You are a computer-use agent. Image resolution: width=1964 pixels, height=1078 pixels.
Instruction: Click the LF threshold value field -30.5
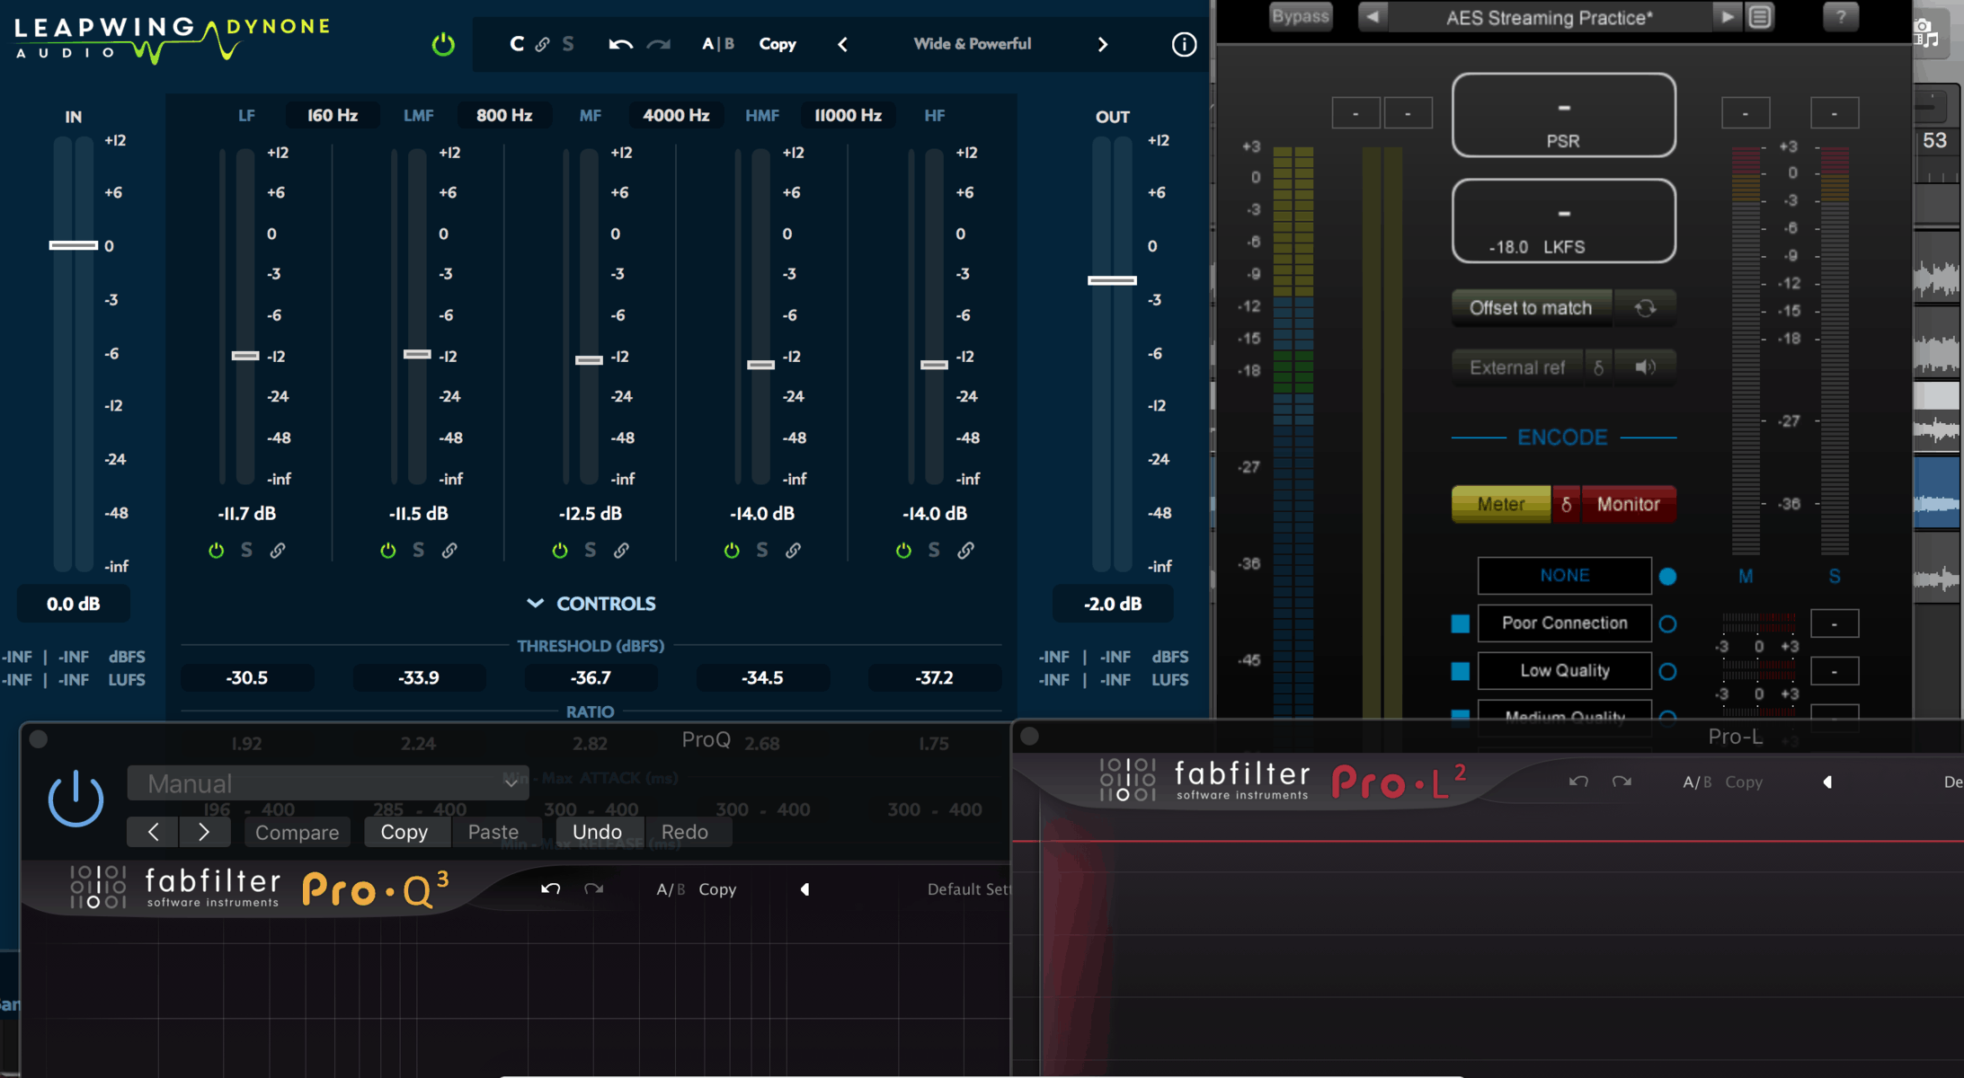coord(247,677)
